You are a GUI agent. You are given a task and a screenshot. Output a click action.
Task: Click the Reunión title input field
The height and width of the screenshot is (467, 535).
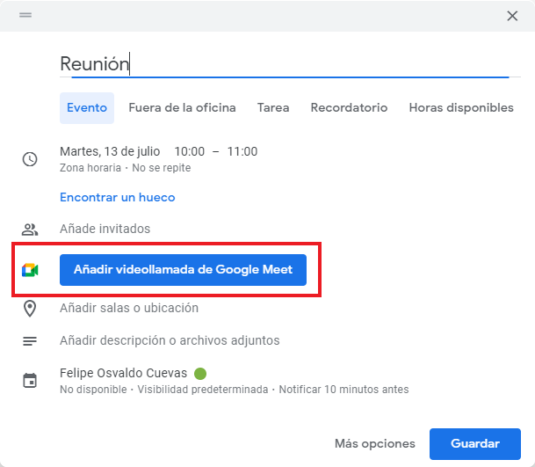[x=281, y=64]
